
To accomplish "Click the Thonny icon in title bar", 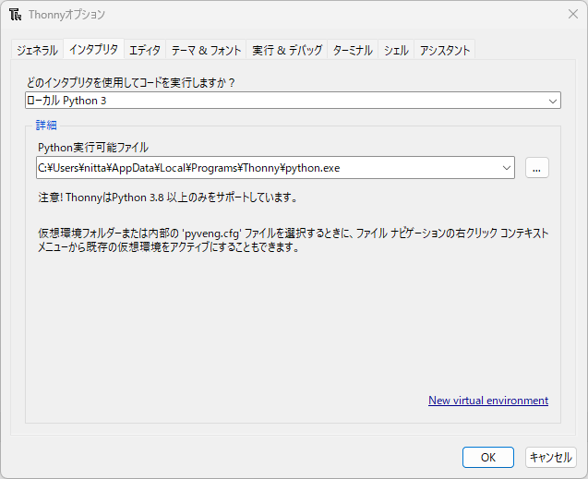I will pos(15,15).
